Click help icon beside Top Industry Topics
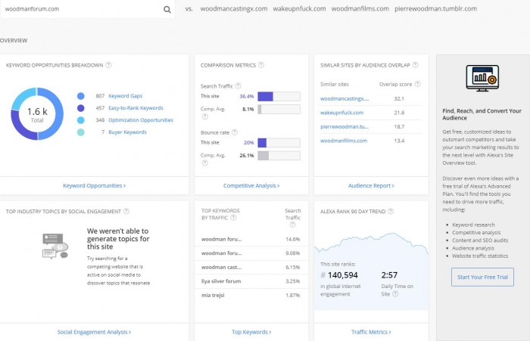 (x=126, y=212)
